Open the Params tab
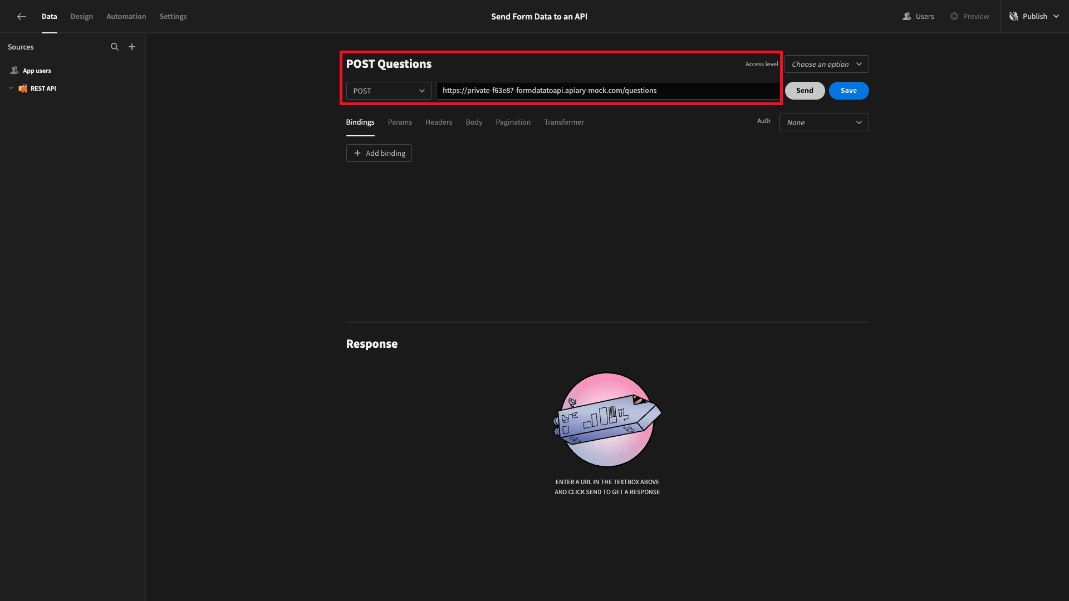This screenshot has width=1069, height=601. [400, 122]
